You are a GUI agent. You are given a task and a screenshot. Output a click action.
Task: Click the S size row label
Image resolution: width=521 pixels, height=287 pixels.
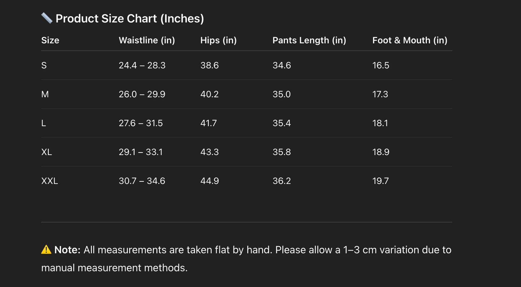tap(44, 65)
